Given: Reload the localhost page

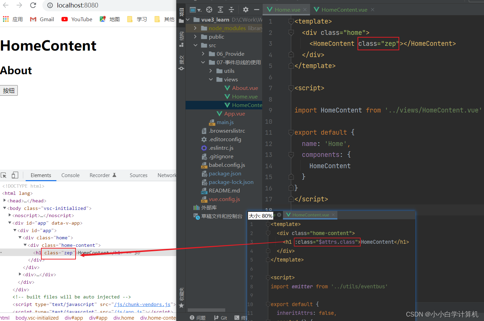Looking at the screenshot, I should click(x=33, y=5).
